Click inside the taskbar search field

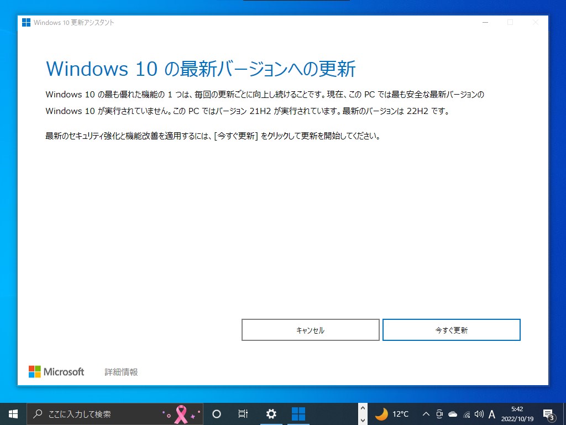[x=99, y=413]
